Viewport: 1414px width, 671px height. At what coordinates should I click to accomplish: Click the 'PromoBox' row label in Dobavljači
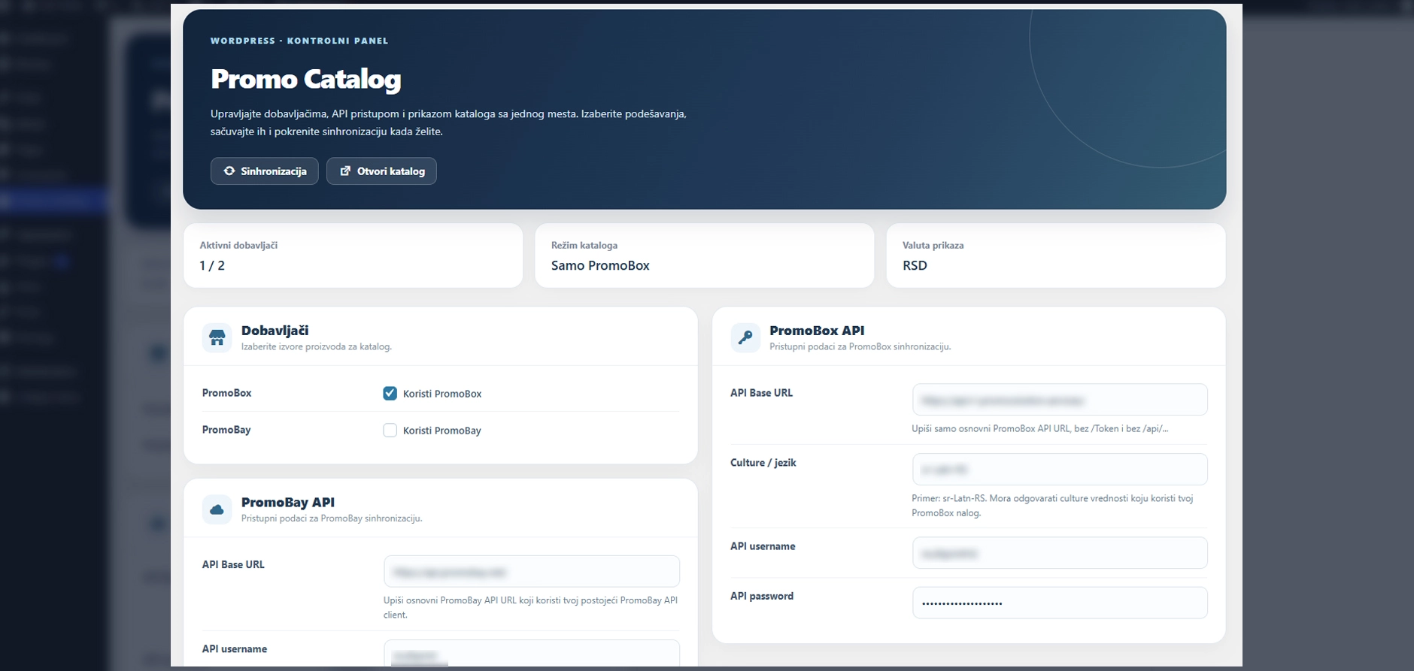tap(227, 393)
